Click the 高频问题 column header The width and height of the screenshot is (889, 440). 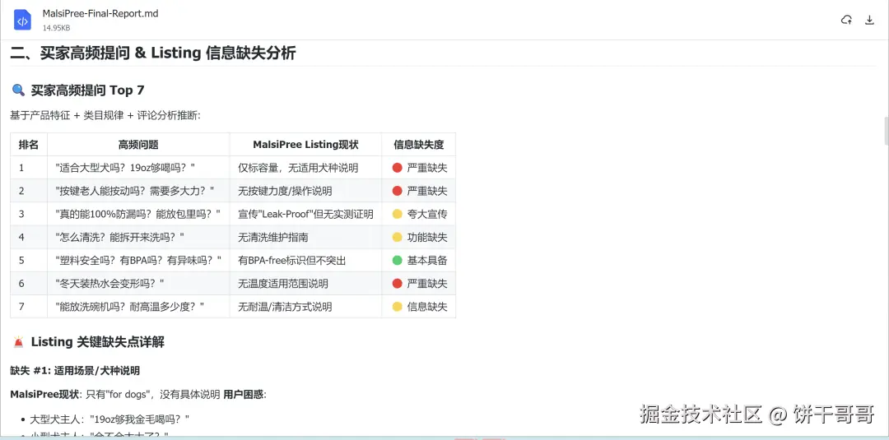pos(138,145)
